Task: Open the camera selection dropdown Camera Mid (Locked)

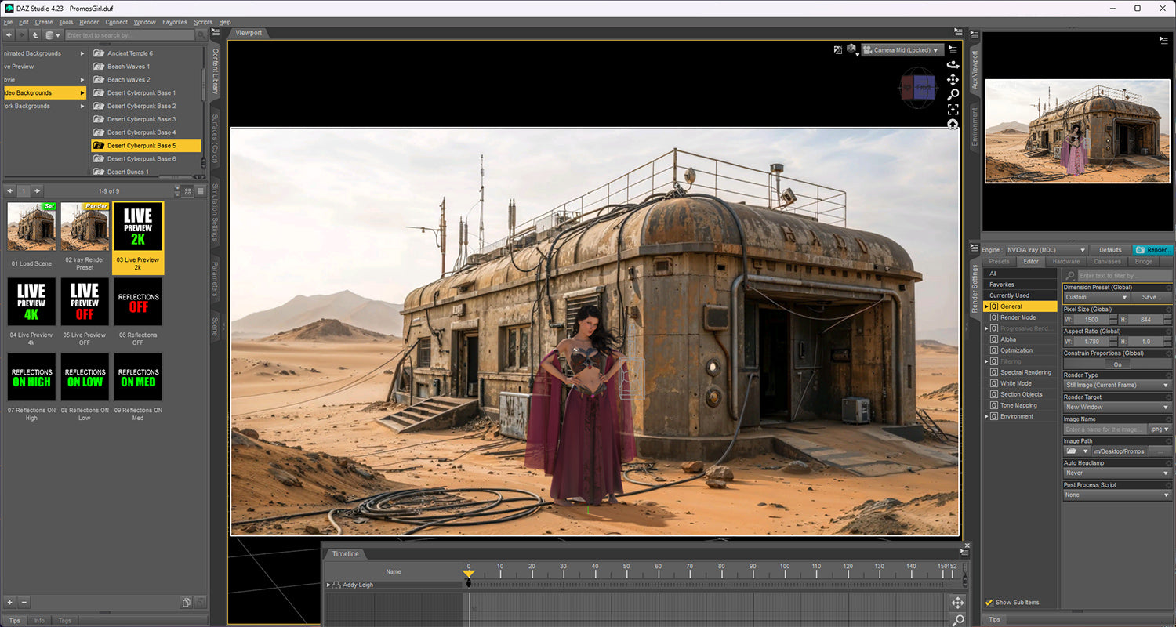Action: click(x=902, y=50)
